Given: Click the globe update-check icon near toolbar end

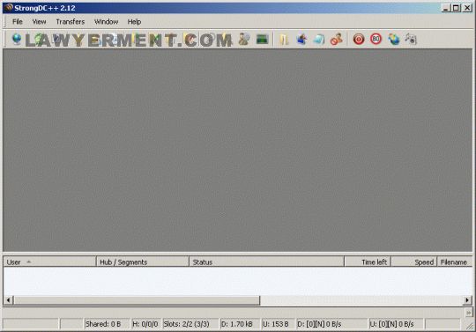Looking at the screenshot, I should [x=394, y=39].
